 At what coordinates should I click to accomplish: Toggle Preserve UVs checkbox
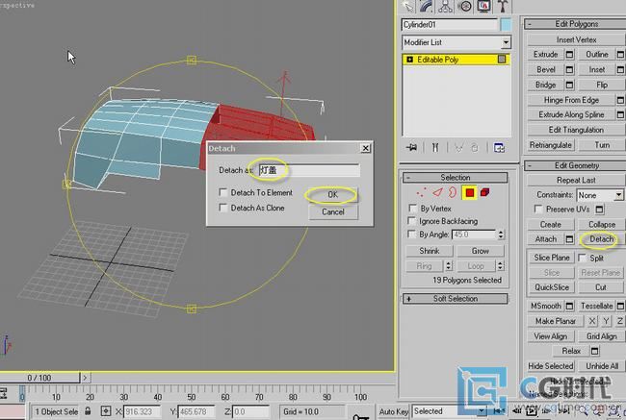point(538,210)
